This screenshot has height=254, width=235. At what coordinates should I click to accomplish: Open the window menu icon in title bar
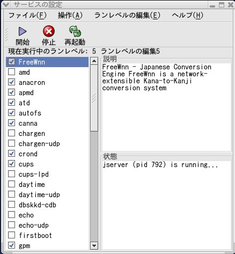6,5
